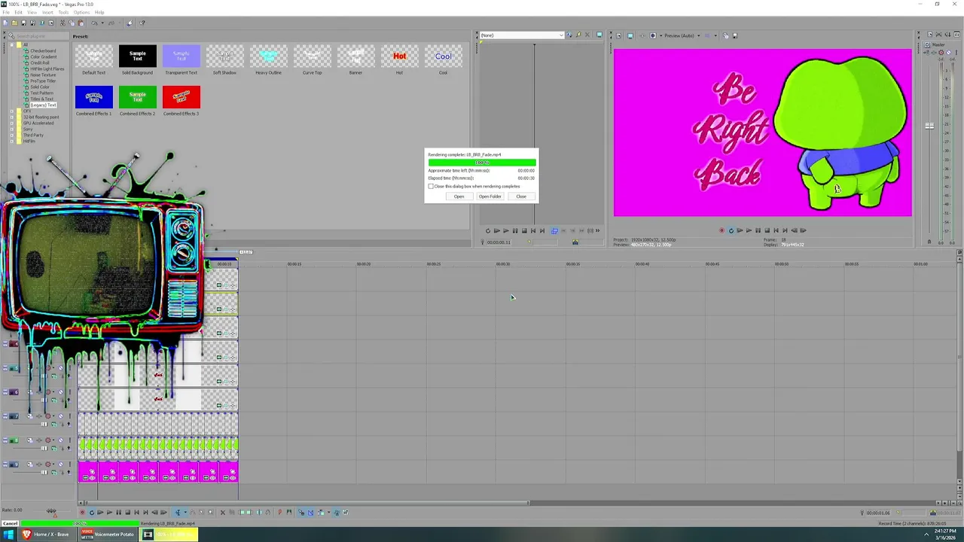Click the New project toolbar icon

click(5, 23)
